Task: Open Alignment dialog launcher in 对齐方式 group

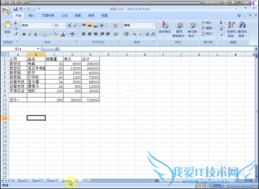Action: tap(119, 42)
